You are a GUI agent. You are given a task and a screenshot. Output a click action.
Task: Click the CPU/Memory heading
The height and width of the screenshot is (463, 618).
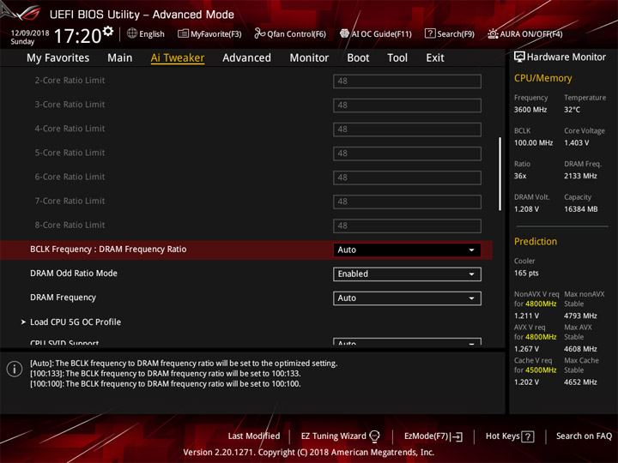[x=542, y=78]
